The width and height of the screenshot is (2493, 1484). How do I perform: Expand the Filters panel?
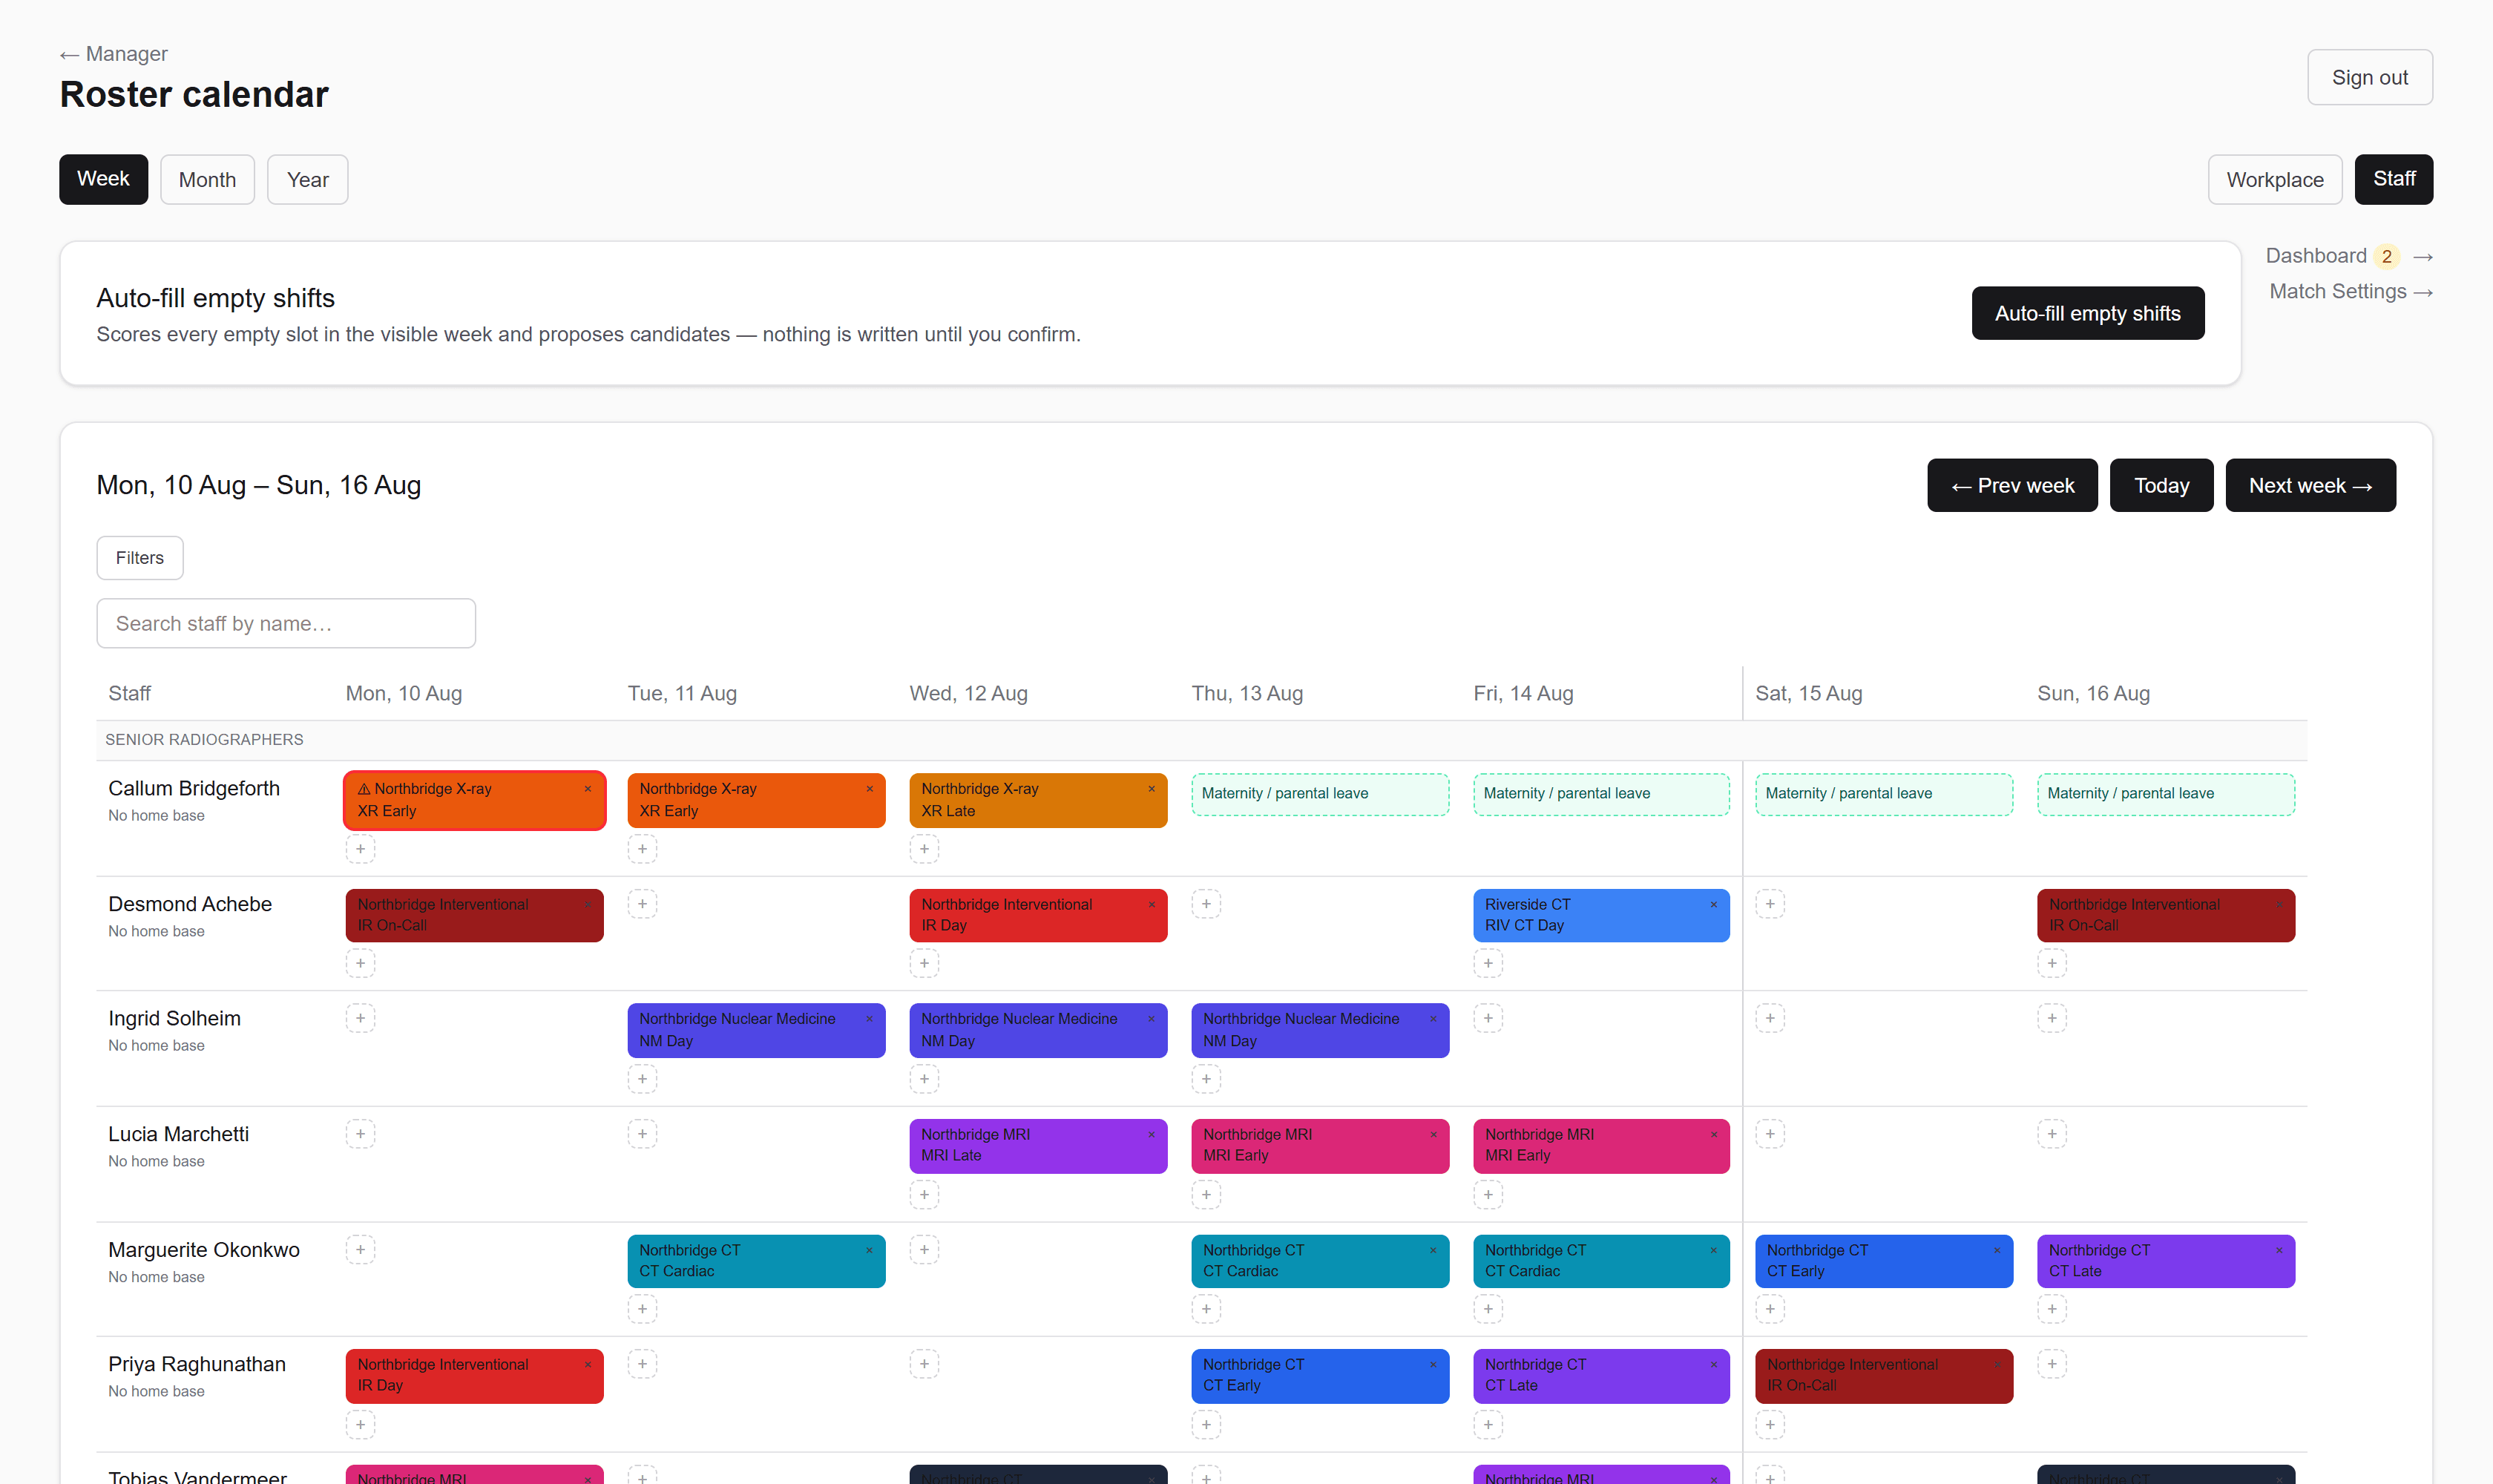pyautogui.click(x=140, y=558)
